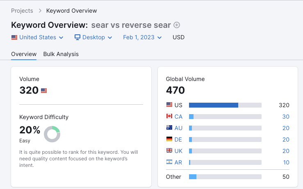Screen dimensions: 303x189
Task: Select the Overview tab
Action: pos(24,54)
